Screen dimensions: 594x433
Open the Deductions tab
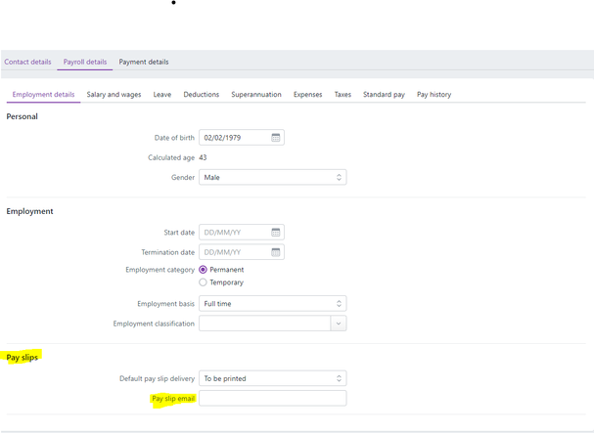[x=202, y=95]
